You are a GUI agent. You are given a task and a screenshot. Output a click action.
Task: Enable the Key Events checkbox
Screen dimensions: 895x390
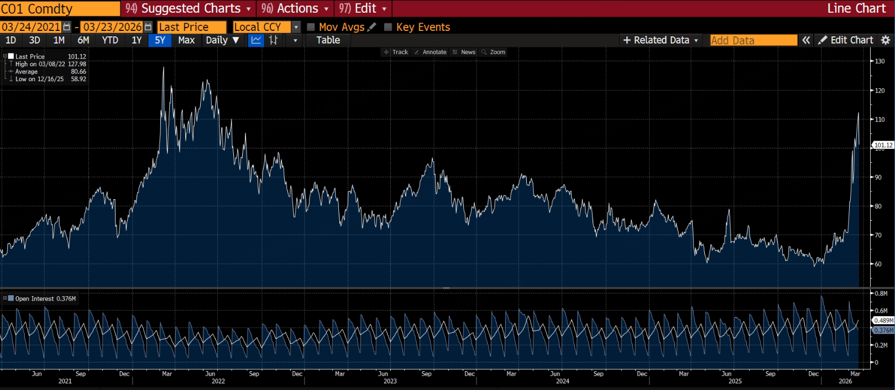[388, 27]
